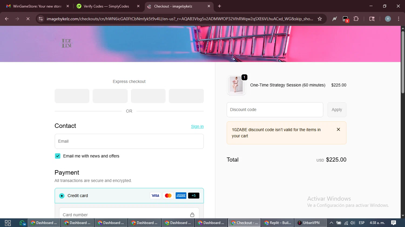This screenshot has width=405, height=227.
Task: Click the imagebykelz store logo
Action: 66,43
